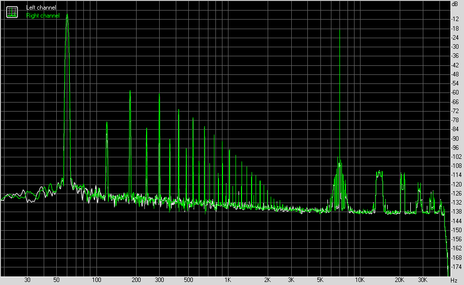464x285 pixels.
Task: Click the -96 dB level axis label
Action: [x=455, y=148]
